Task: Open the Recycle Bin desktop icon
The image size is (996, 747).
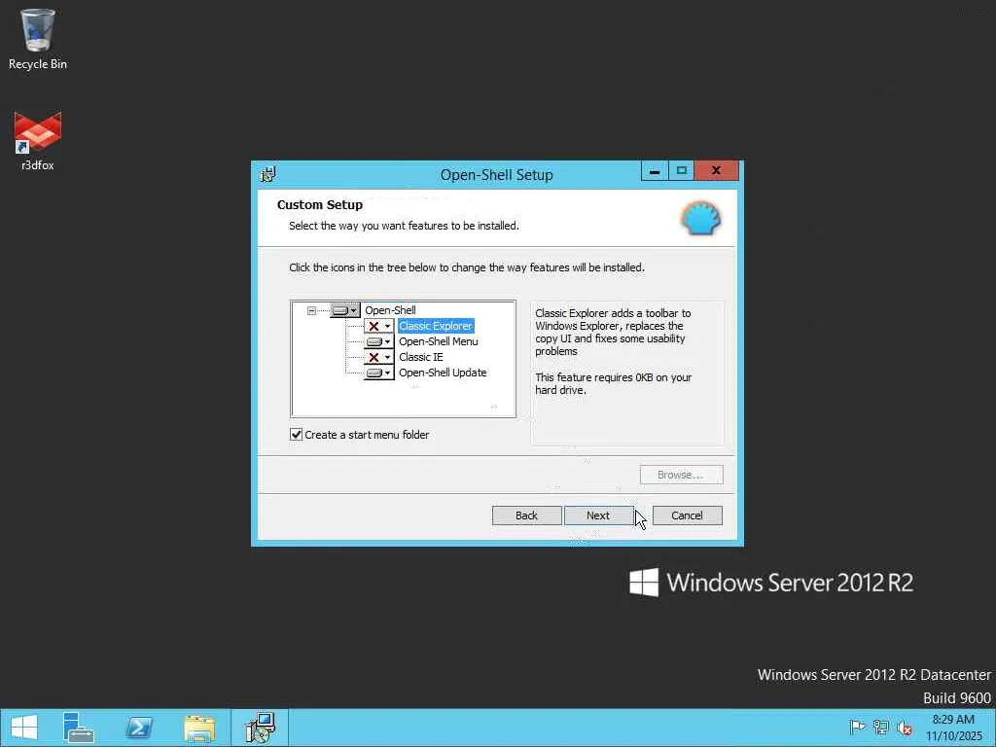Action: coord(38,39)
